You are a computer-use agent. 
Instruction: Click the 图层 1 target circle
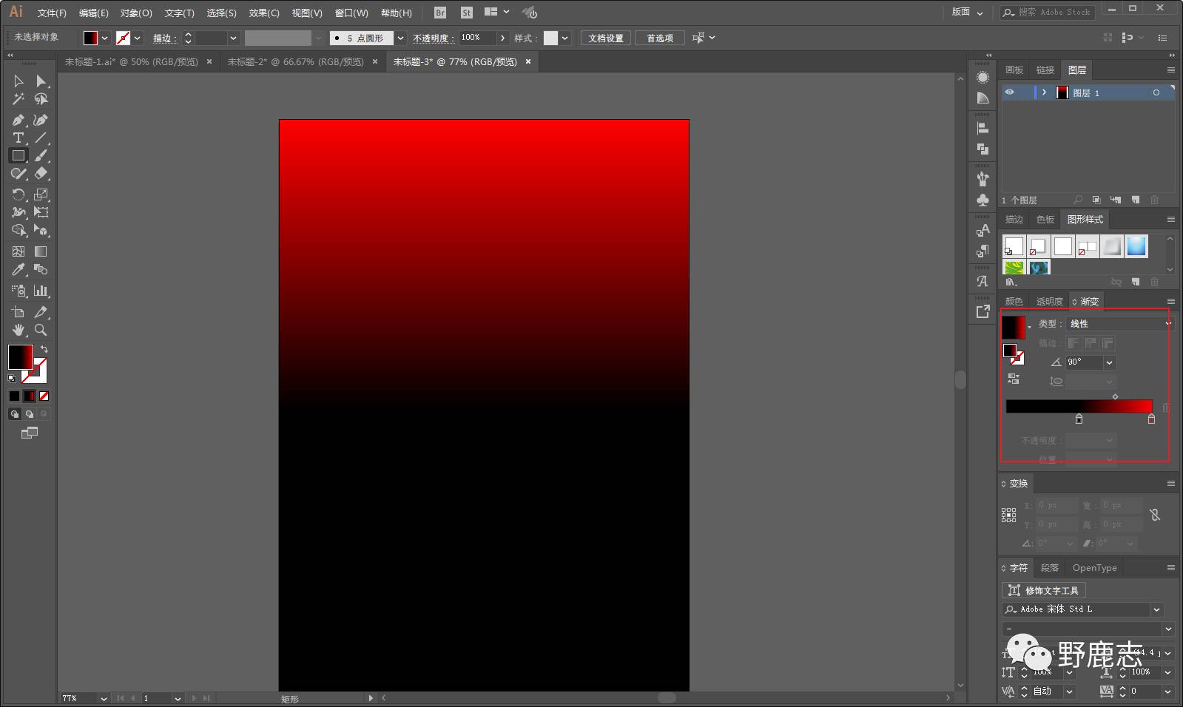1156,92
